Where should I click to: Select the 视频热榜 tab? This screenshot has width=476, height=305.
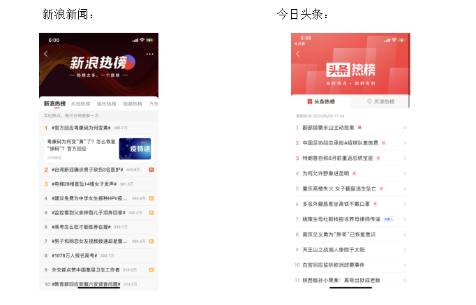point(133,104)
